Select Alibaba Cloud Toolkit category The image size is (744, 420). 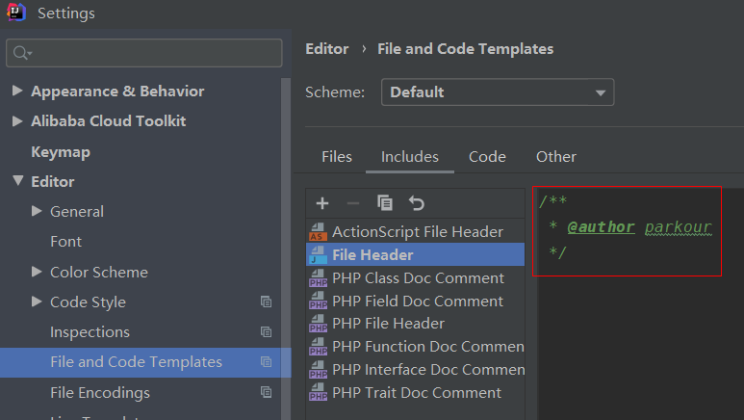tap(108, 121)
